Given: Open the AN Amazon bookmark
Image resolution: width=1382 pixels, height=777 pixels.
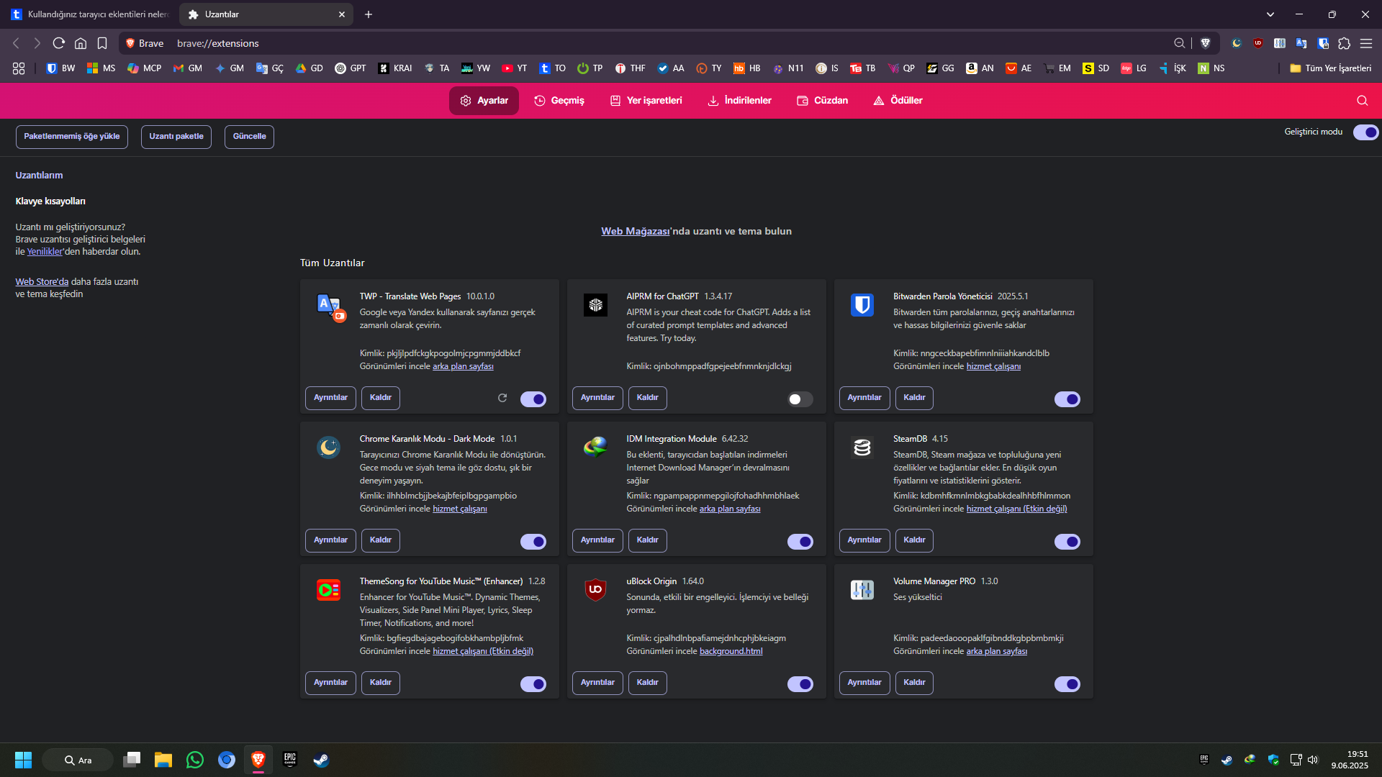Looking at the screenshot, I should (980, 68).
